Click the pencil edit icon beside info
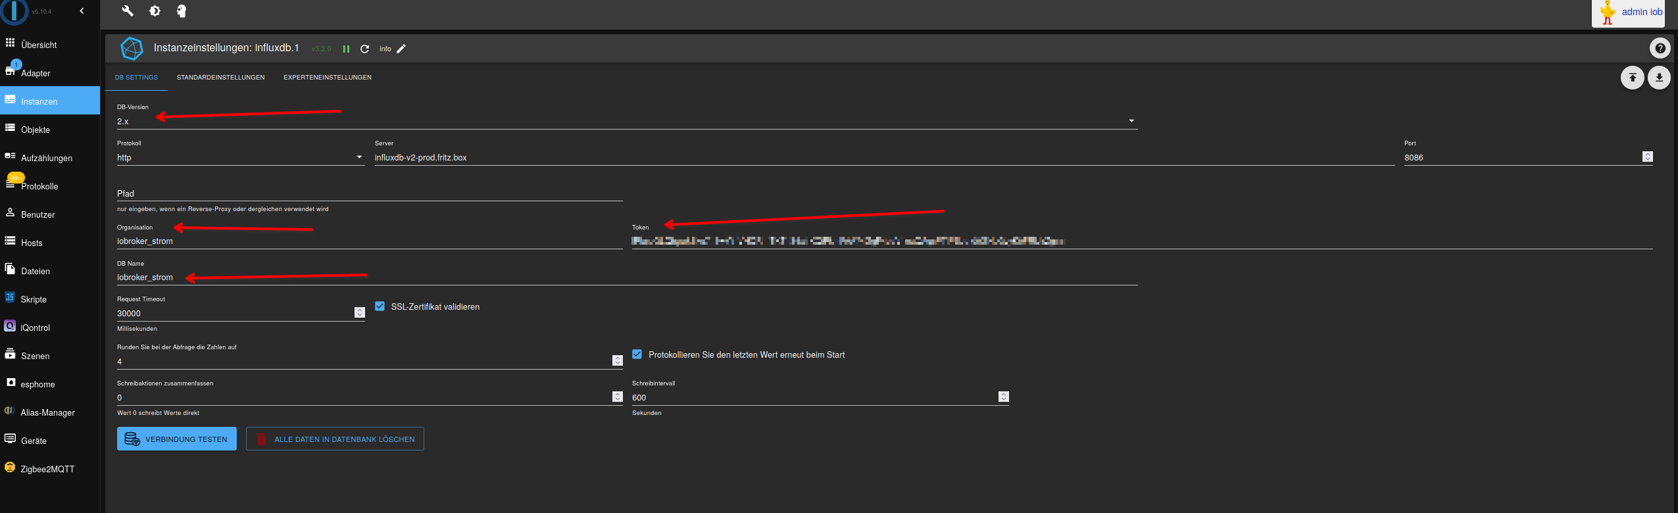 401,49
